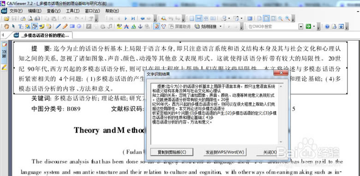Viewport: 360px width, 176px height.
Task: Activate the OCR text recognition tool
Action: tap(35, 26)
